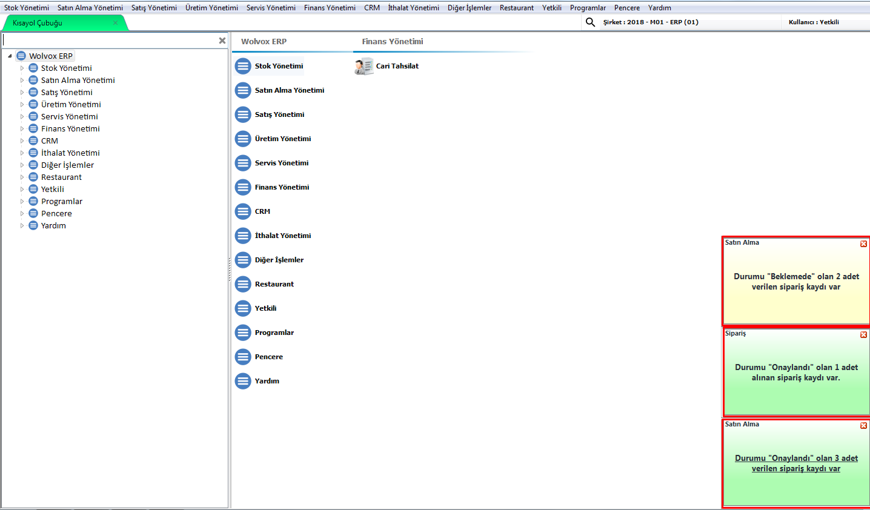
Task: Open Stok Yönetimi icon in Wolvox ERP panel
Action: point(243,66)
